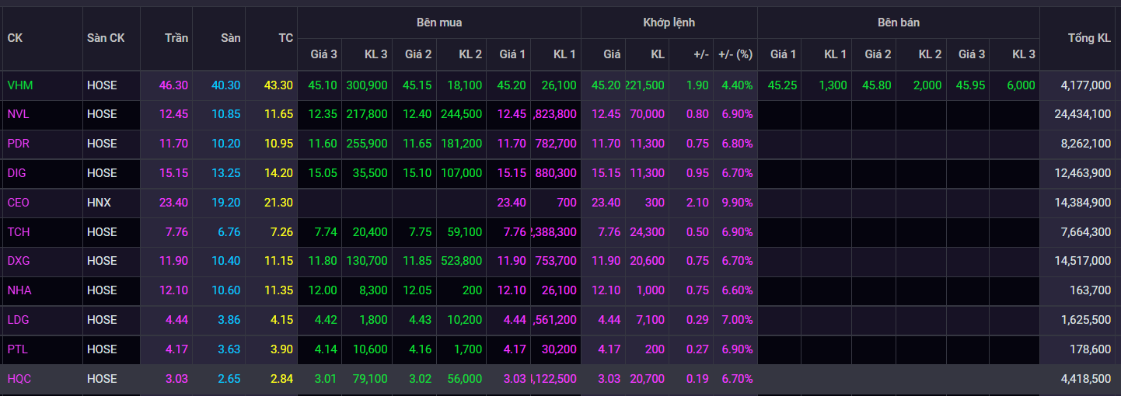Click the Bên mua group header
This screenshot has width=1121, height=396.
(x=439, y=23)
